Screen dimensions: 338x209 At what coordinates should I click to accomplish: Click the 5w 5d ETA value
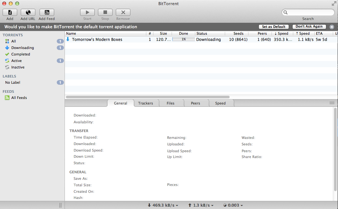(321, 40)
